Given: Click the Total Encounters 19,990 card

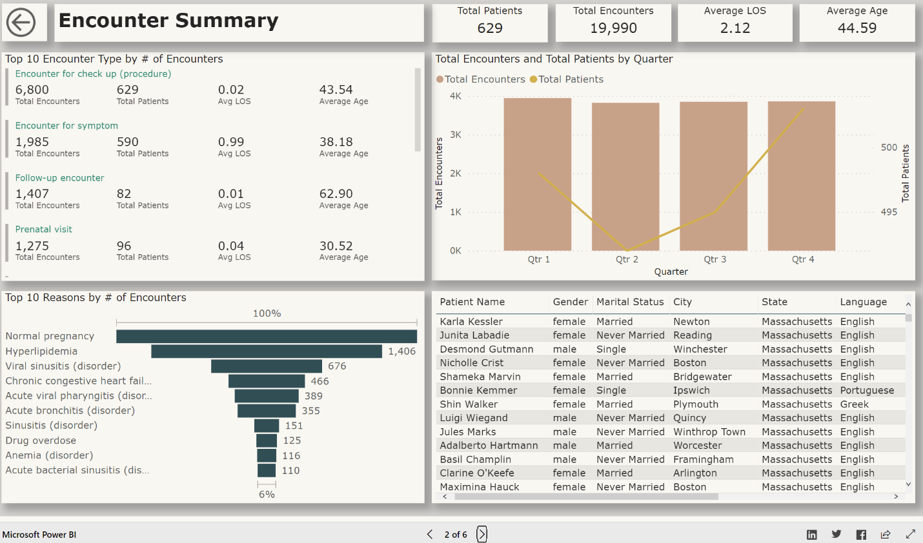Looking at the screenshot, I should tap(613, 23).
